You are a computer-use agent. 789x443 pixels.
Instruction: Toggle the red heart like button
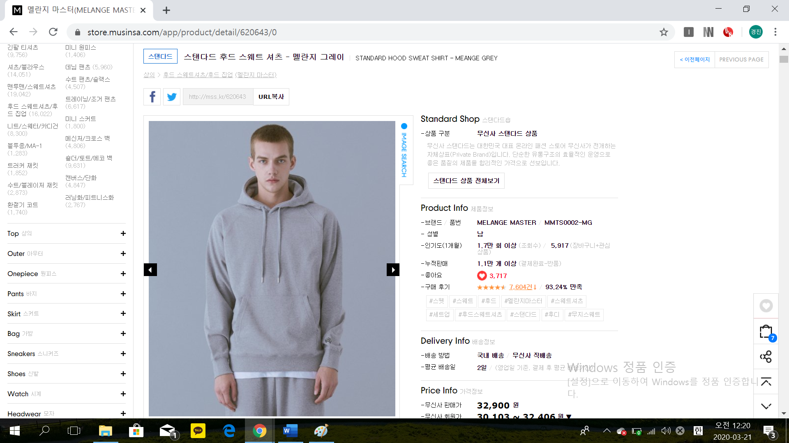(482, 276)
